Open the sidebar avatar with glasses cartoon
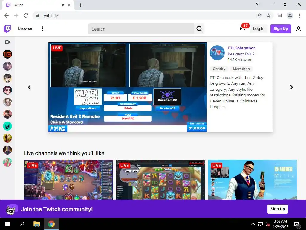The width and height of the screenshot is (306, 230). [7, 78]
